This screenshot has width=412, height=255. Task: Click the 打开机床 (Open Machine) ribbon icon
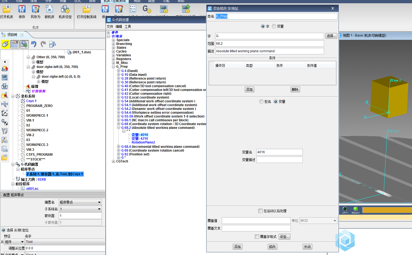point(7,9)
